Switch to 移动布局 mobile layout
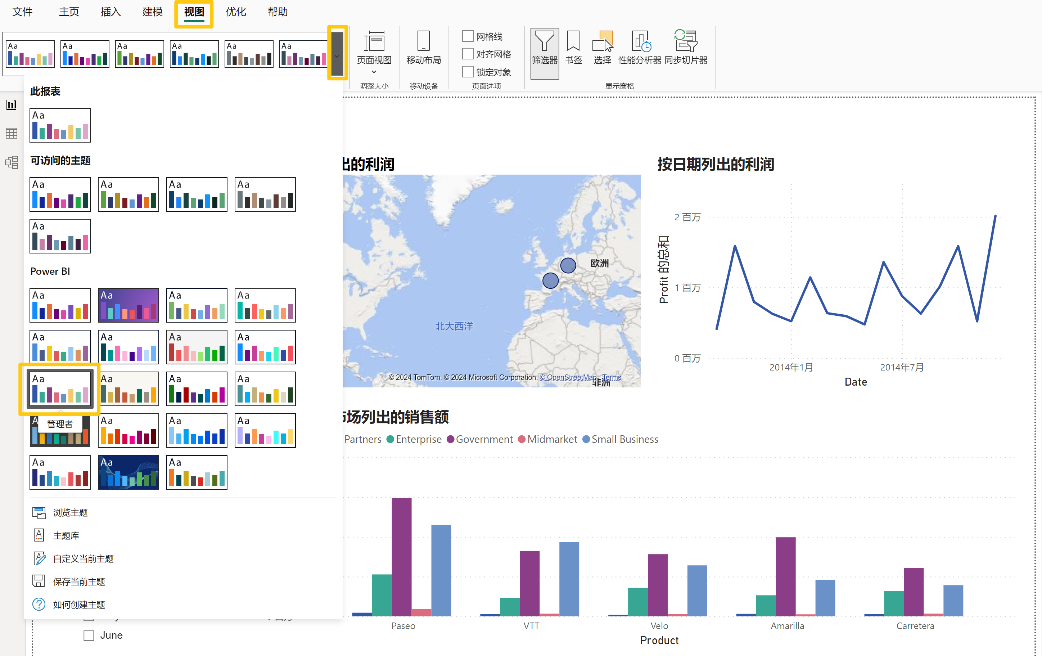Image resolution: width=1042 pixels, height=656 pixels. [x=424, y=48]
